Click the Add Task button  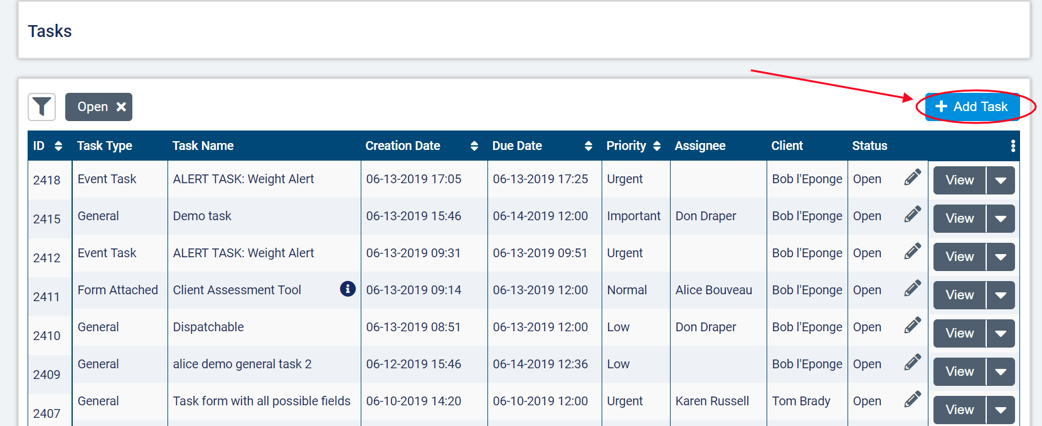971,107
